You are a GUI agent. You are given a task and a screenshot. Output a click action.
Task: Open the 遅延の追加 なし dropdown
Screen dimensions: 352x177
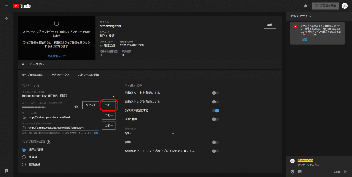coord(150,133)
